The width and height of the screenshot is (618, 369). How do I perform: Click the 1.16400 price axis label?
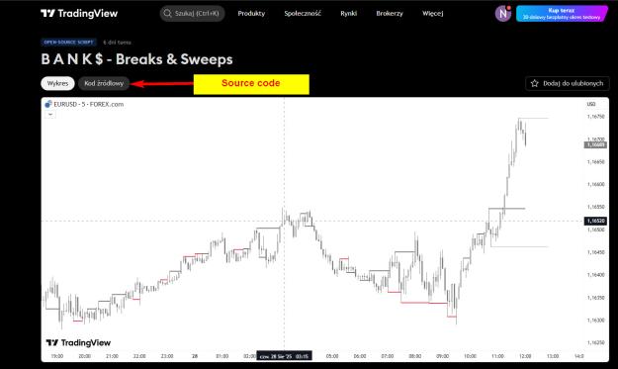[x=595, y=275]
